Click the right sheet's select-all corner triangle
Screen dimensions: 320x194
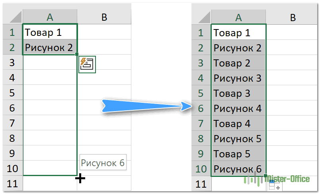click(204, 18)
